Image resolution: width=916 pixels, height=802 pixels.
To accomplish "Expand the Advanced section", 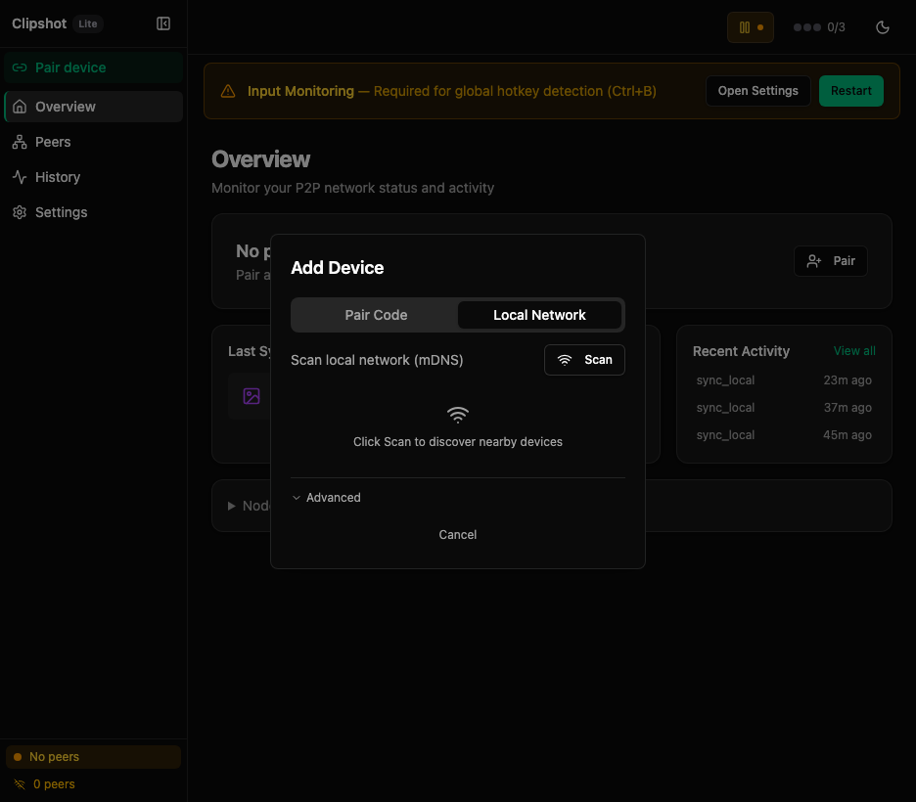I will pyautogui.click(x=326, y=497).
